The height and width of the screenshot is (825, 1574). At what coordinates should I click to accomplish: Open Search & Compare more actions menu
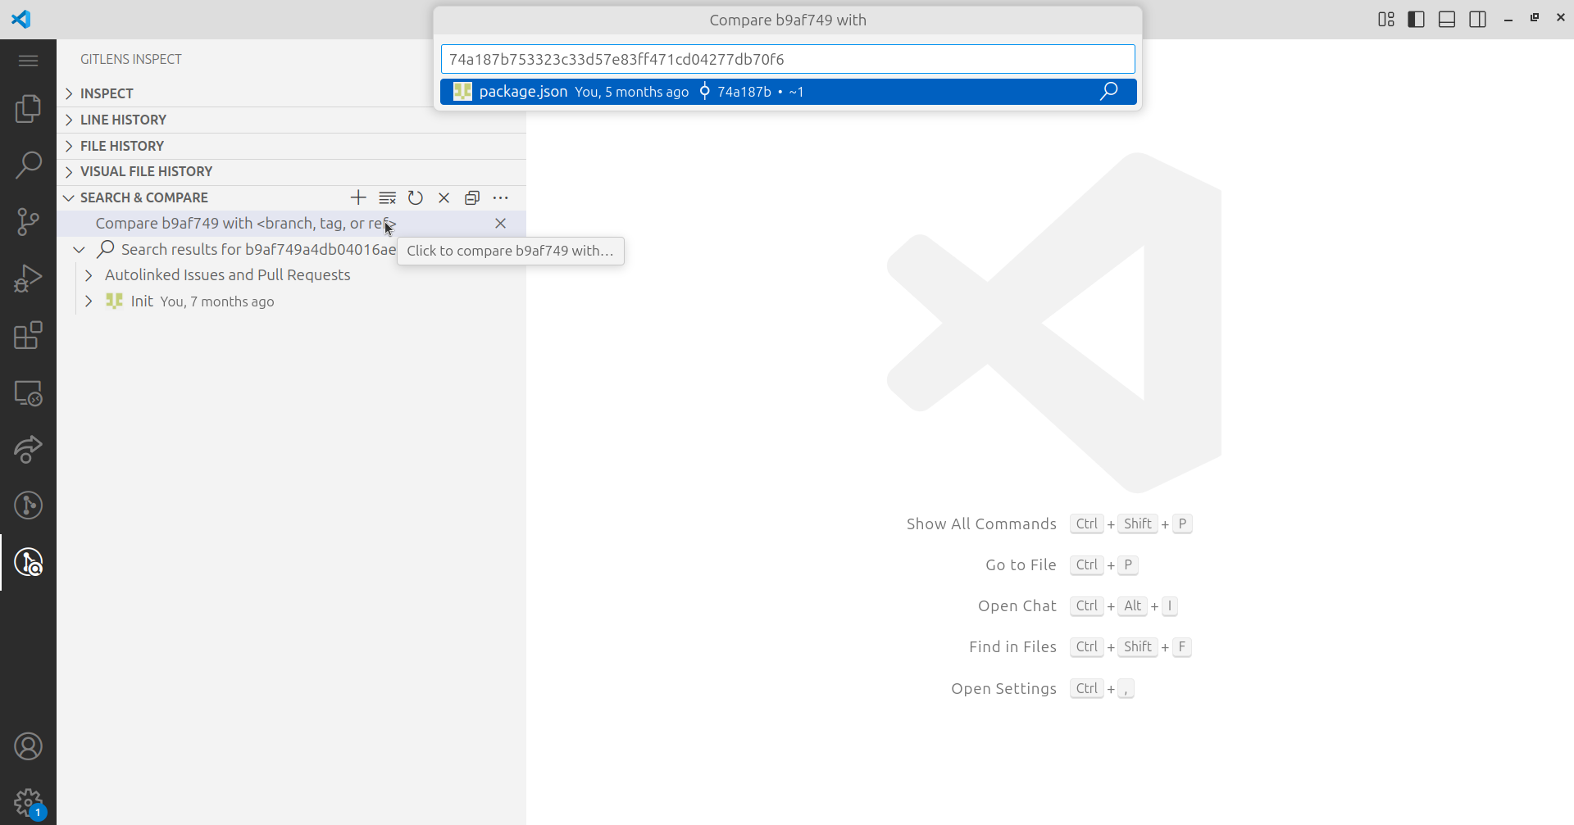501,197
